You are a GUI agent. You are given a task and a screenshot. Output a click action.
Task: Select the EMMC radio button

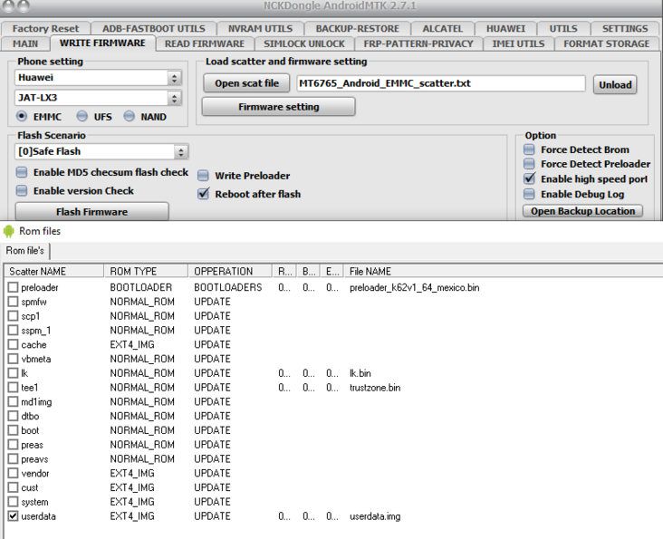tap(22, 116)
